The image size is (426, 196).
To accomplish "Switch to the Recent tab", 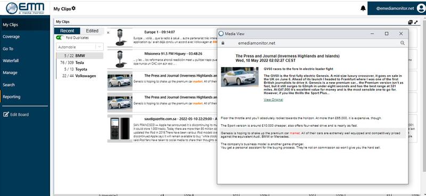I will click(67, 31).
